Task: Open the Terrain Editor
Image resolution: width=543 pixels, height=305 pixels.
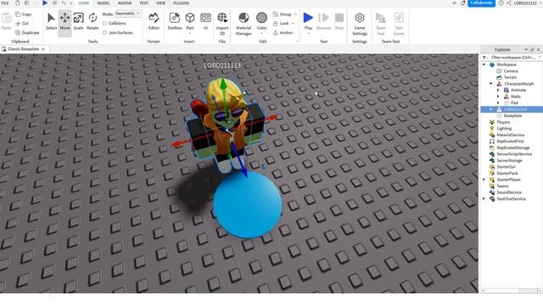Action: (154, 21)
